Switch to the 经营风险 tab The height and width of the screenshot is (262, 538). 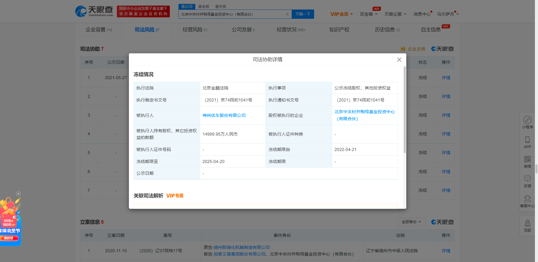[195, 30]
